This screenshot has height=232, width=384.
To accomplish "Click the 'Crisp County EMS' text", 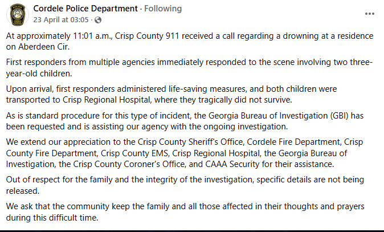I will coord(137,153).
